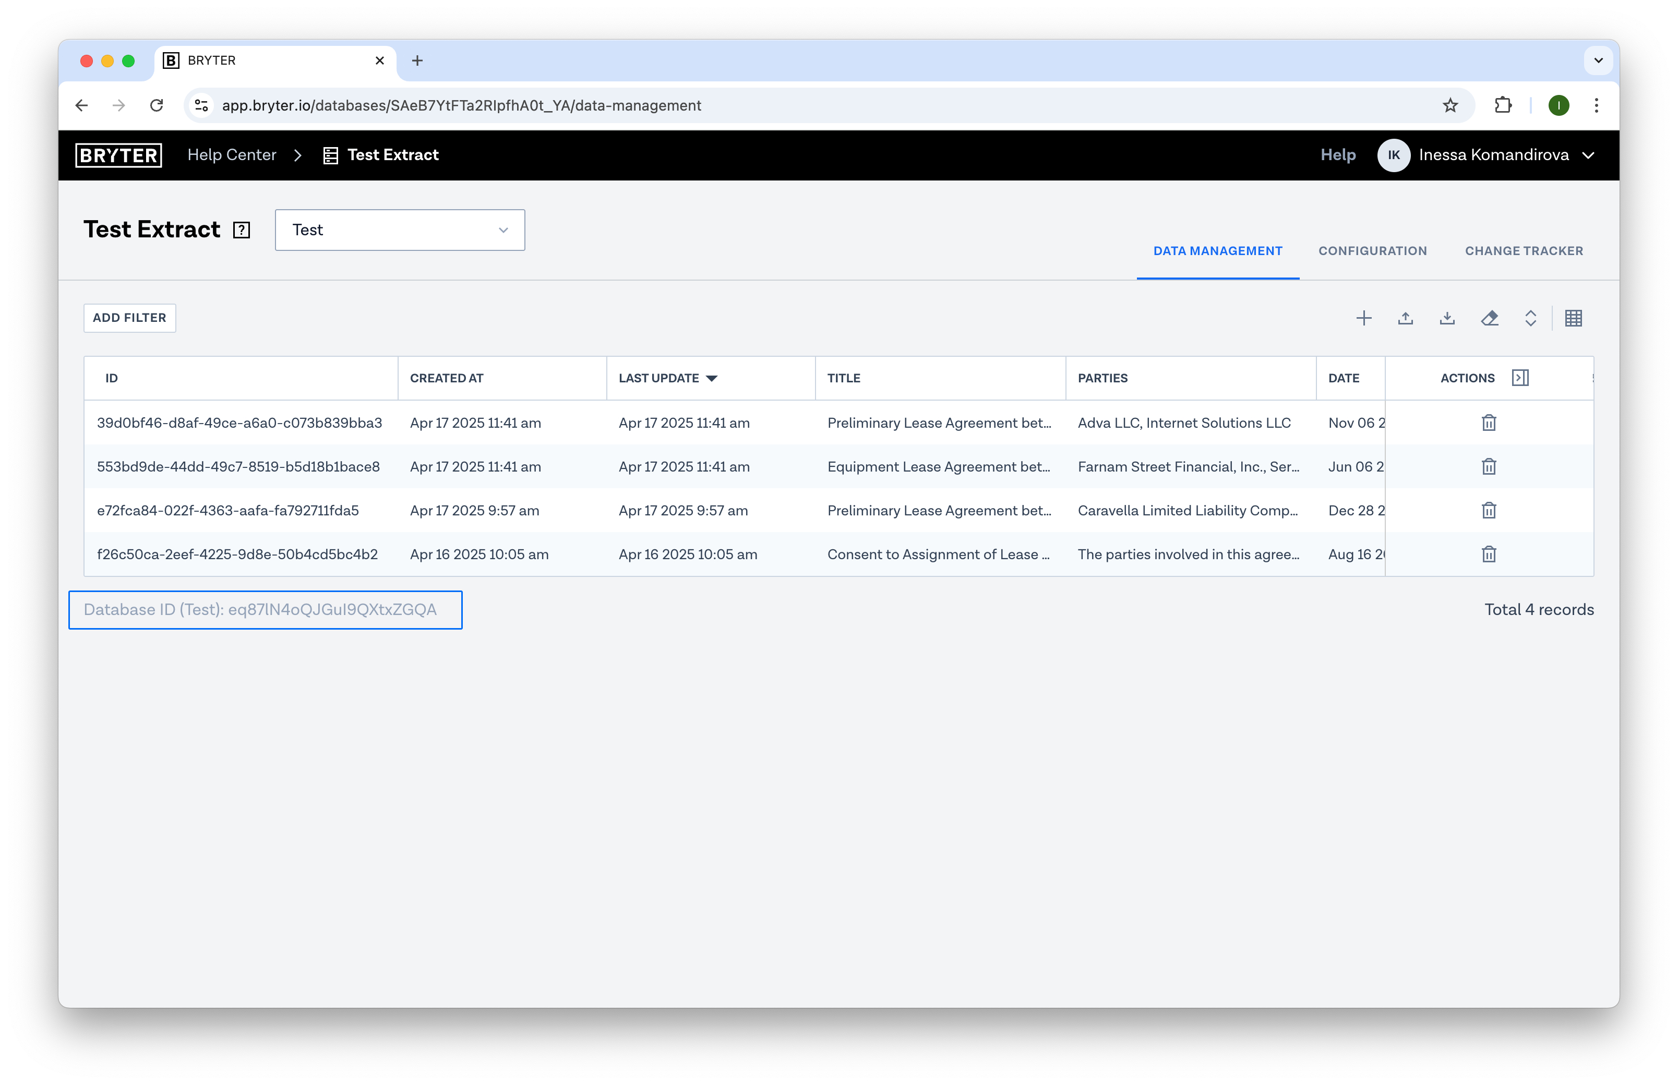
Task: Click the download/export data icon
Action: point(1446,318)
